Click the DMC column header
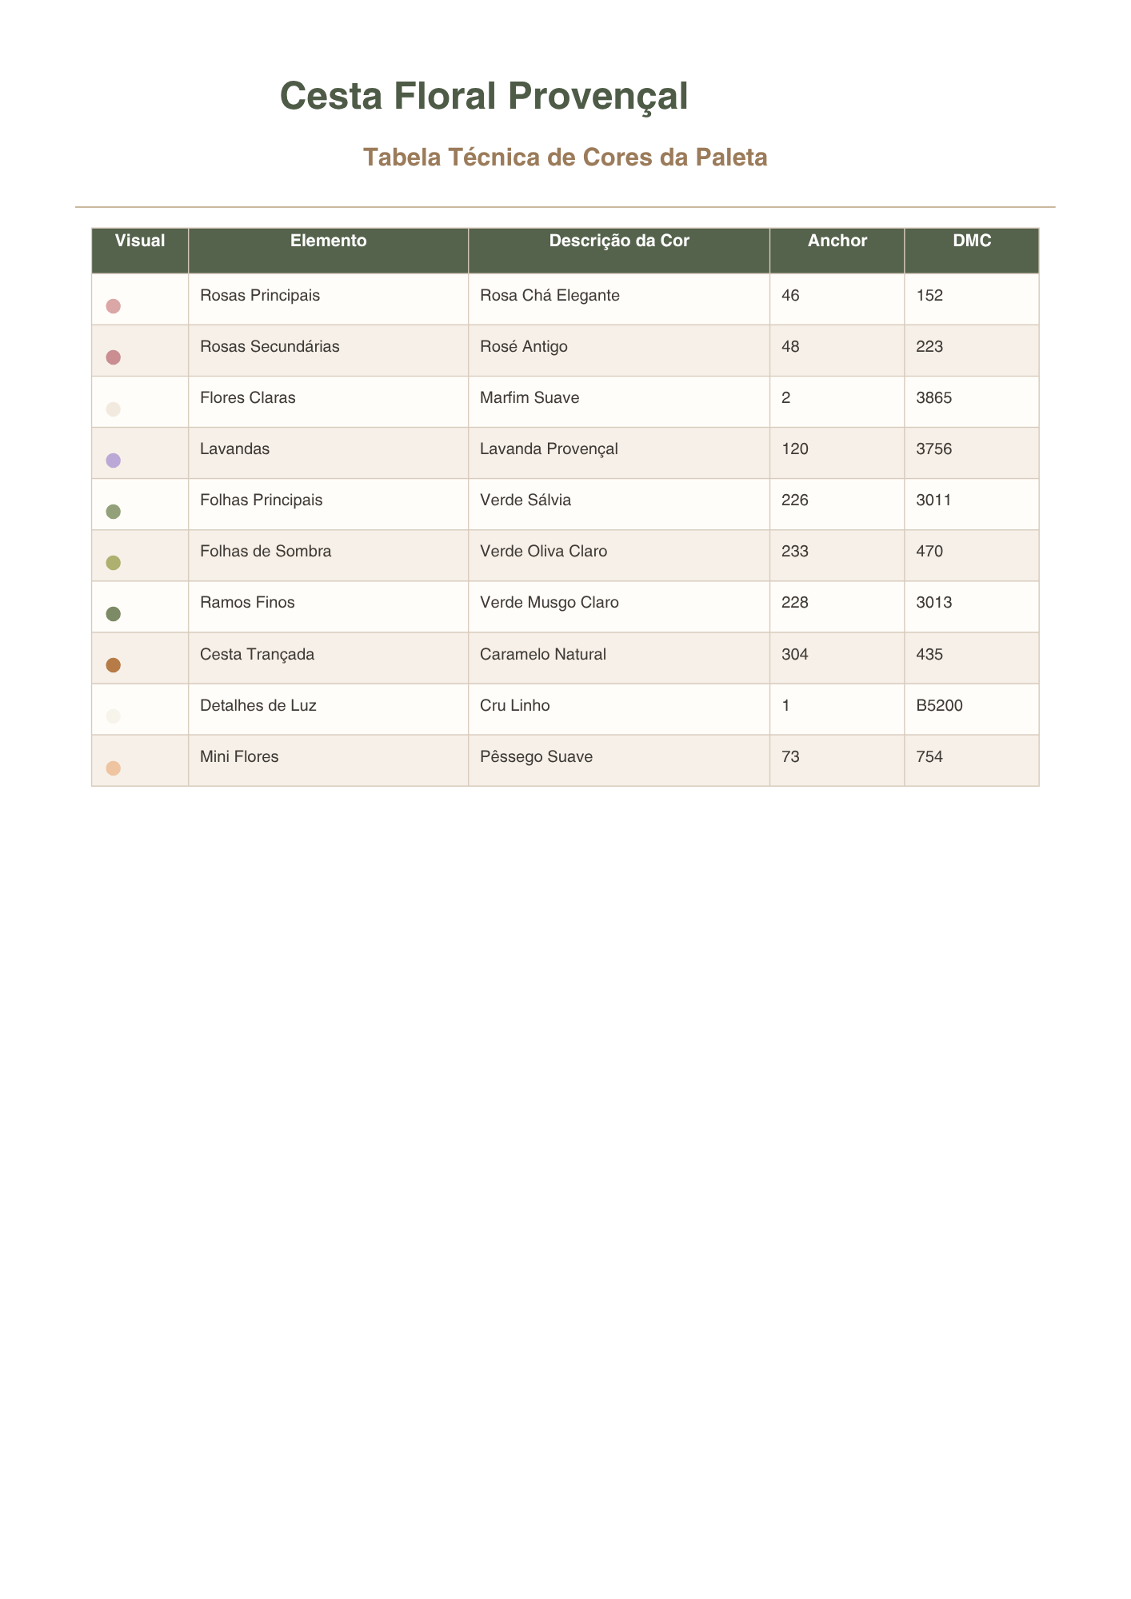Screen dimensions: 1131x1599 tap(972, 241)
